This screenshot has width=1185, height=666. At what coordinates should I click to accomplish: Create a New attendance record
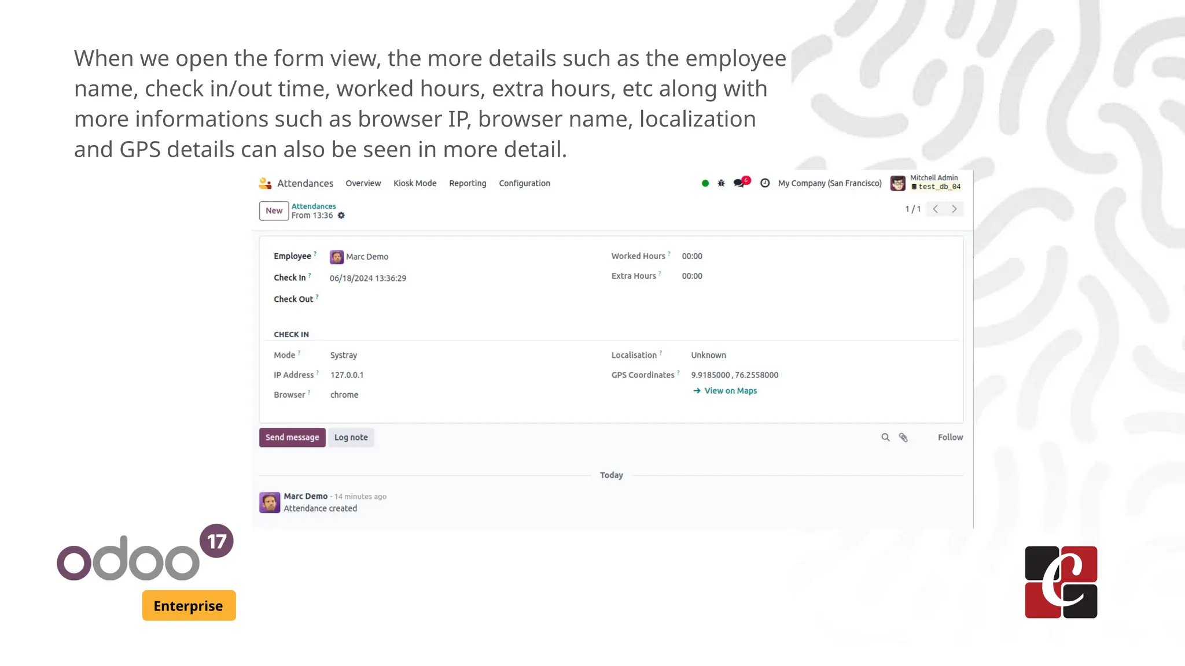click(x=274, y=210)
